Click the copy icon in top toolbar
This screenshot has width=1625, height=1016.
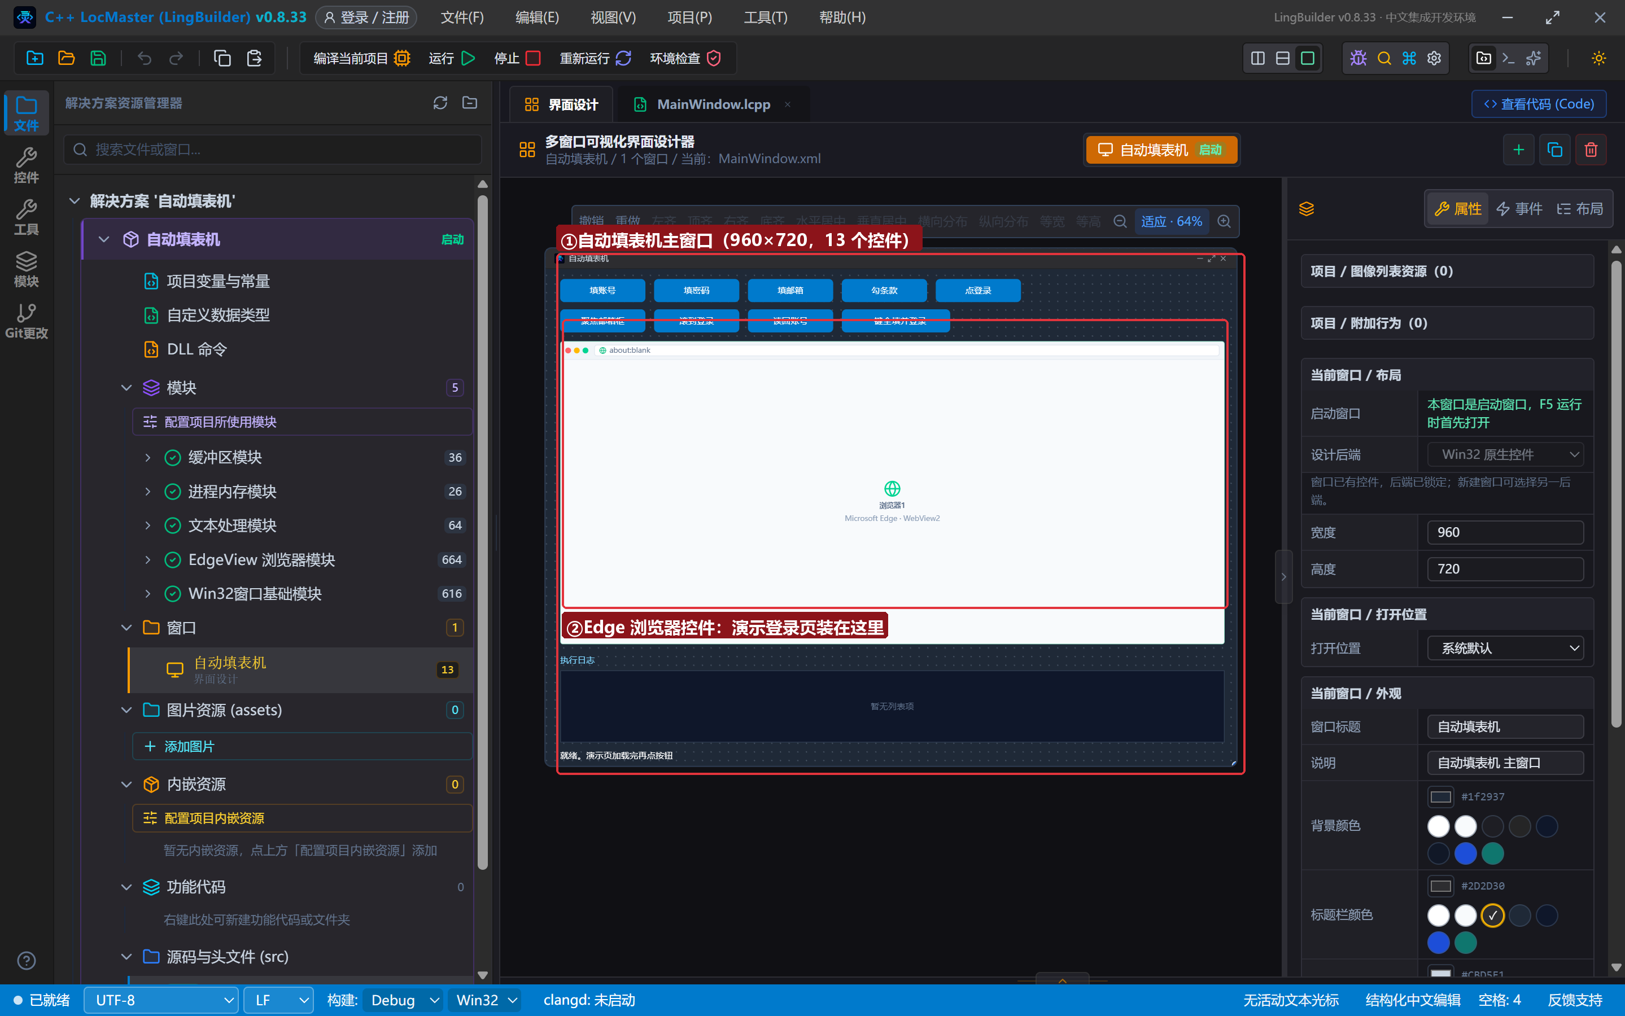pyautogui.click(x=222, y=59)
